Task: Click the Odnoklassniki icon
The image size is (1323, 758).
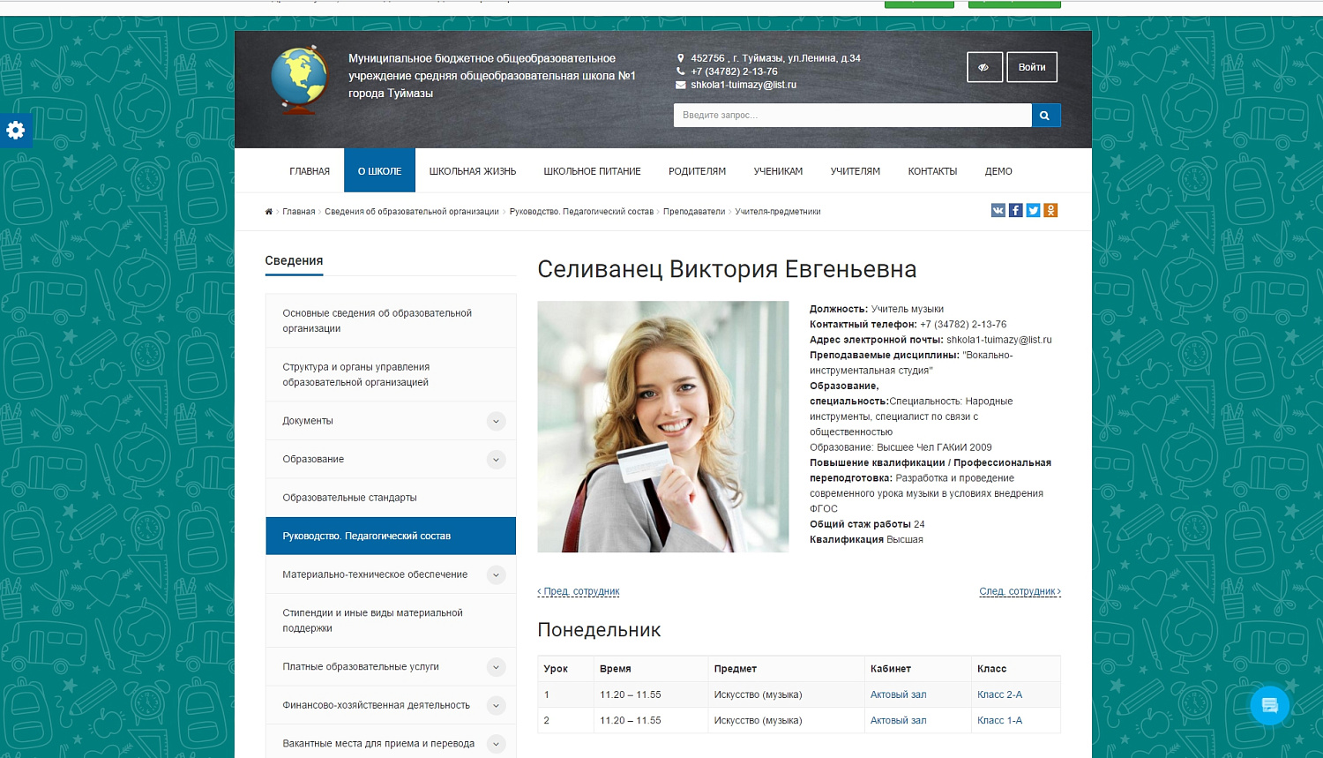Action: [x=1050, y=210]
